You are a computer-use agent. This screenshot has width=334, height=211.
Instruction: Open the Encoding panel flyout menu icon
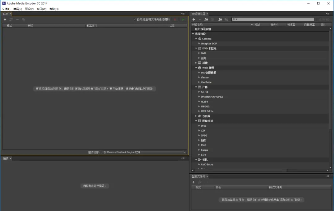[x=183, y=158]
